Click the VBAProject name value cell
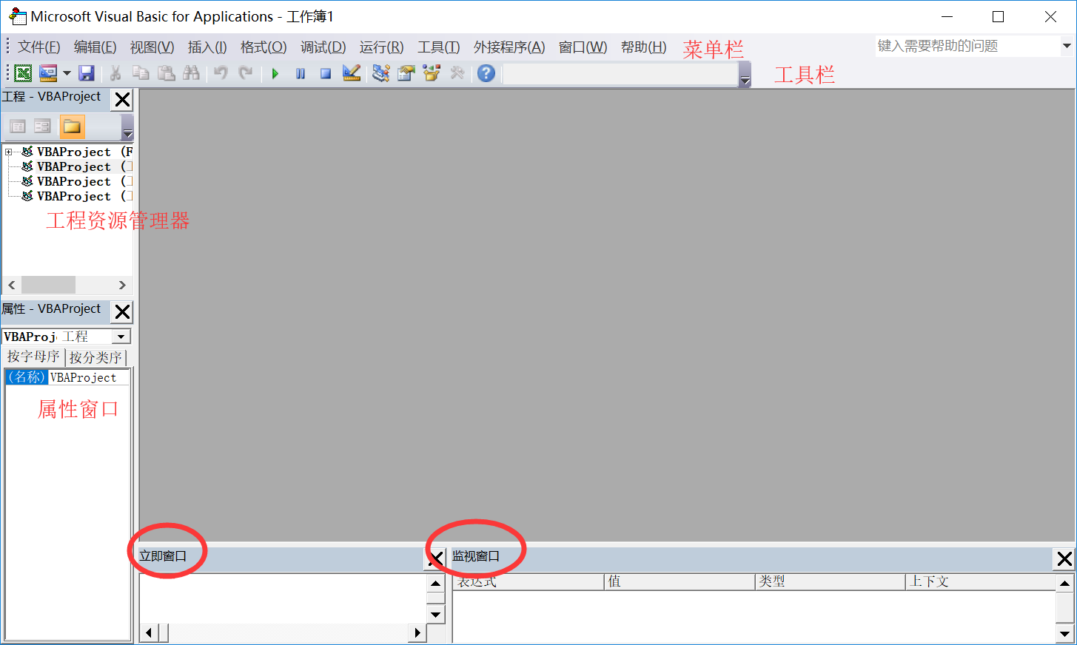 point(89,377)
